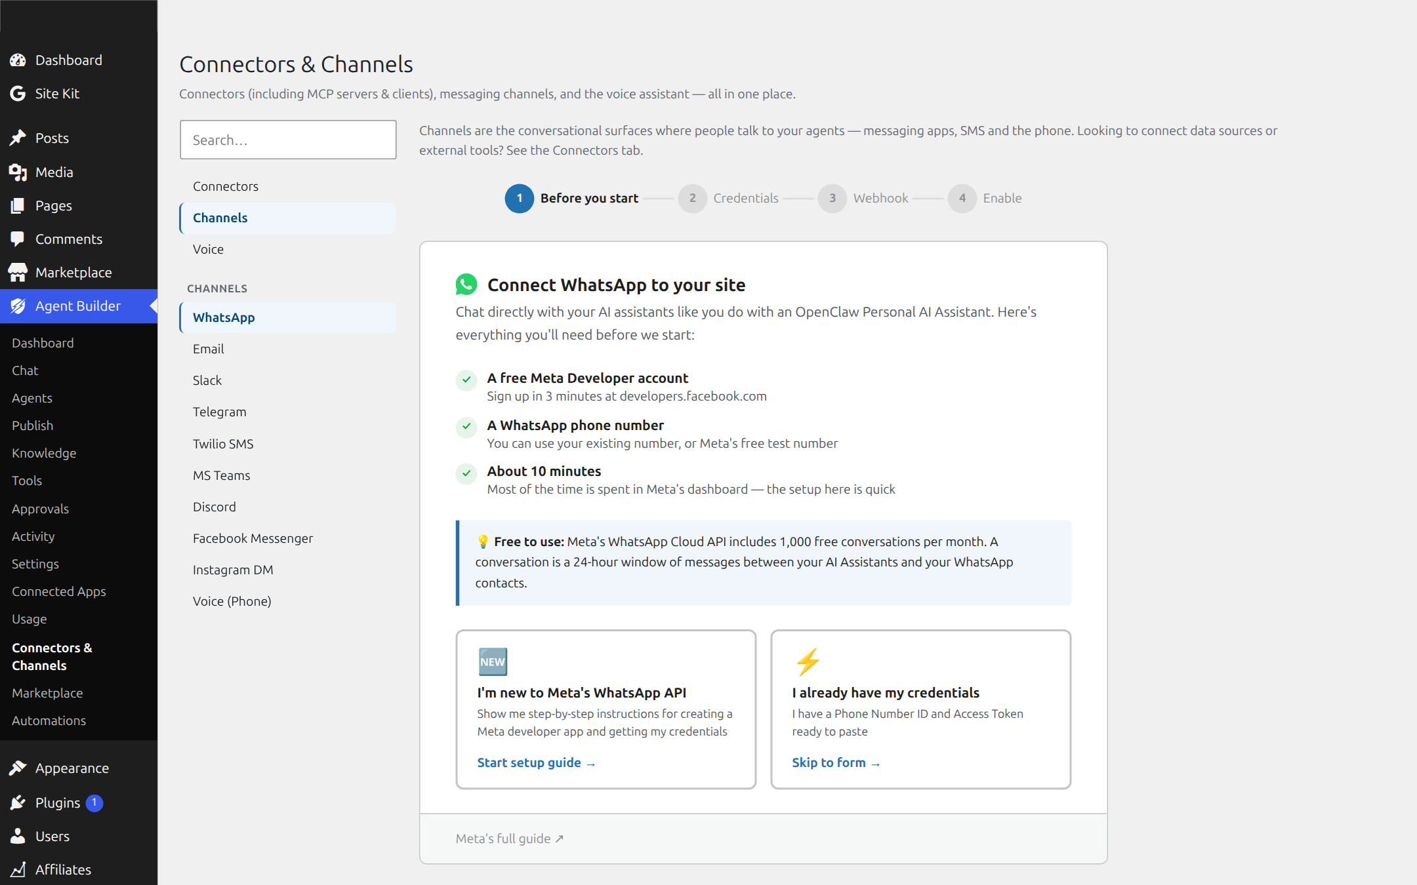Choose the Twilio SMS channel
Image resolution: width=1417 pixels, height=885 pixels.
pyautogui.click(x=287, y=444)
